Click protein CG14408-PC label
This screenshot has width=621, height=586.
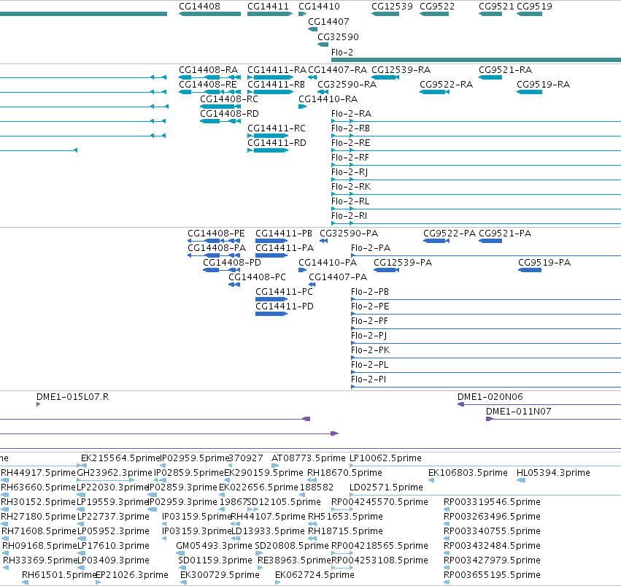[x=257, y=277]
